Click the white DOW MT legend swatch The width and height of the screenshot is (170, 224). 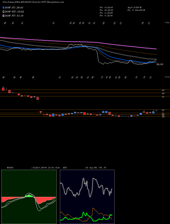point(3,12)
